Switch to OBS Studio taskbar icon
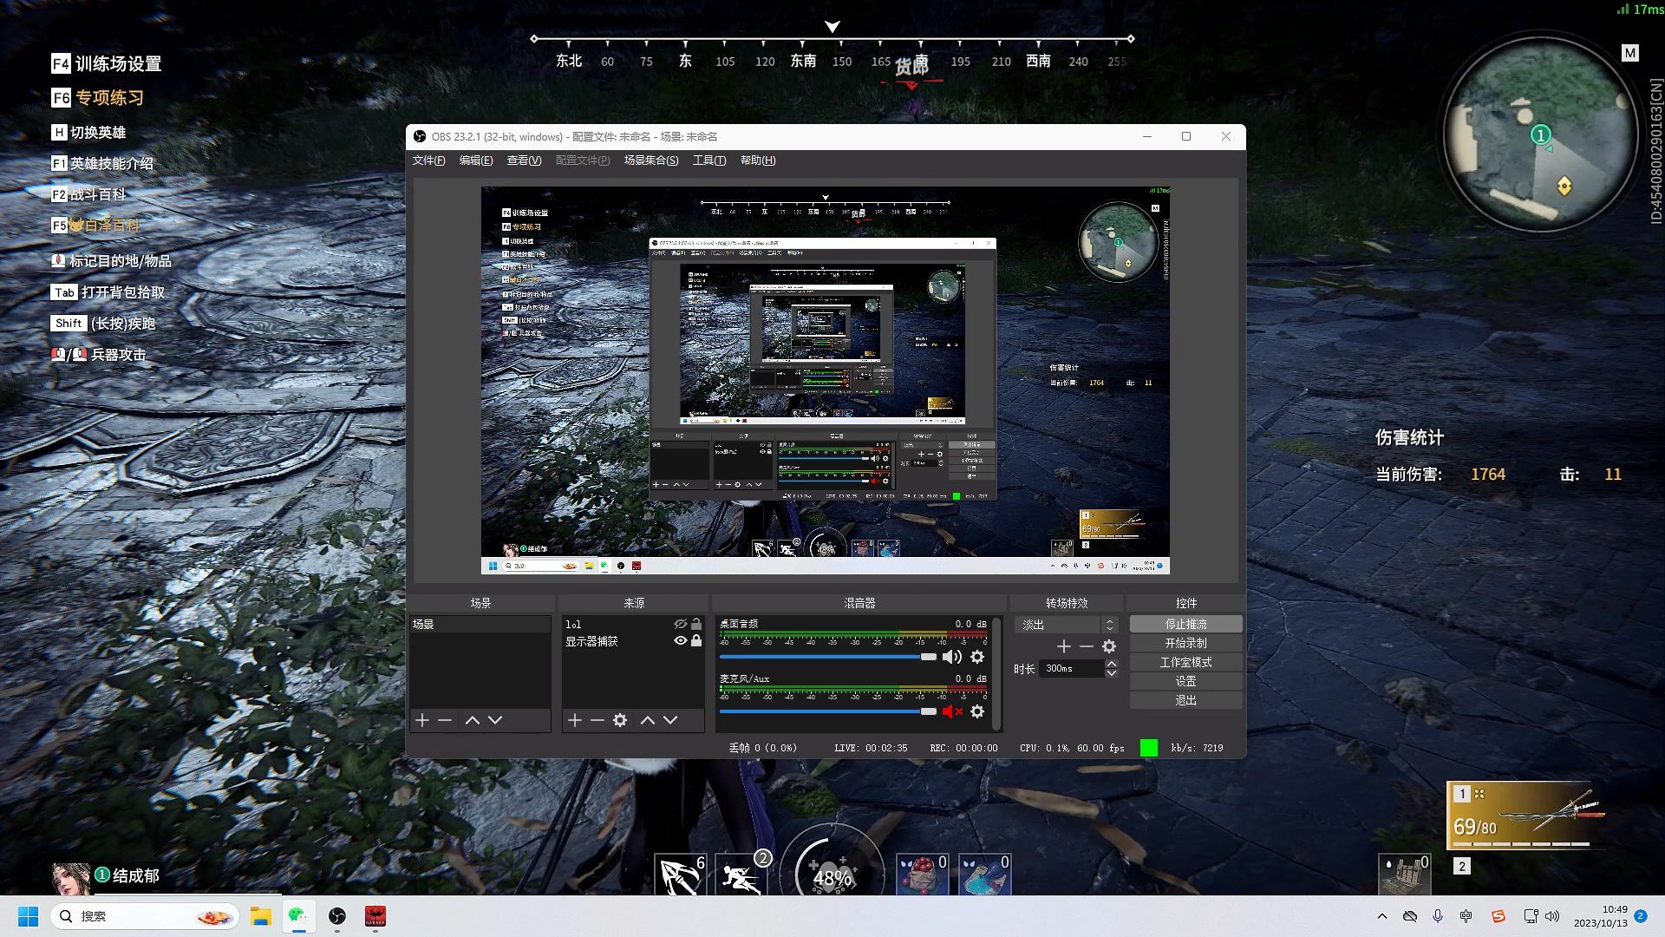 click(337, 916)
